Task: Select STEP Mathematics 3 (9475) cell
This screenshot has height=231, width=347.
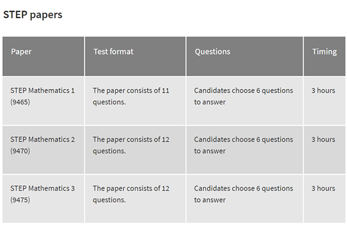Action: [x=43, y=199]
